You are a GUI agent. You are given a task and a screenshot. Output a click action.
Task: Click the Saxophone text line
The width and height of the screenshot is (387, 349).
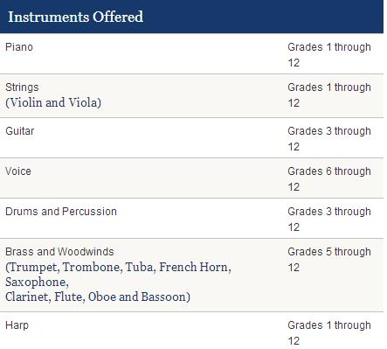[37, 283]
